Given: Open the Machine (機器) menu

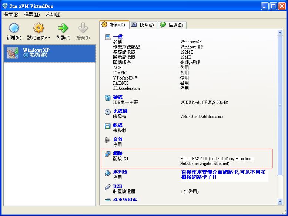Looking at the screenshot, I should 32,14.
